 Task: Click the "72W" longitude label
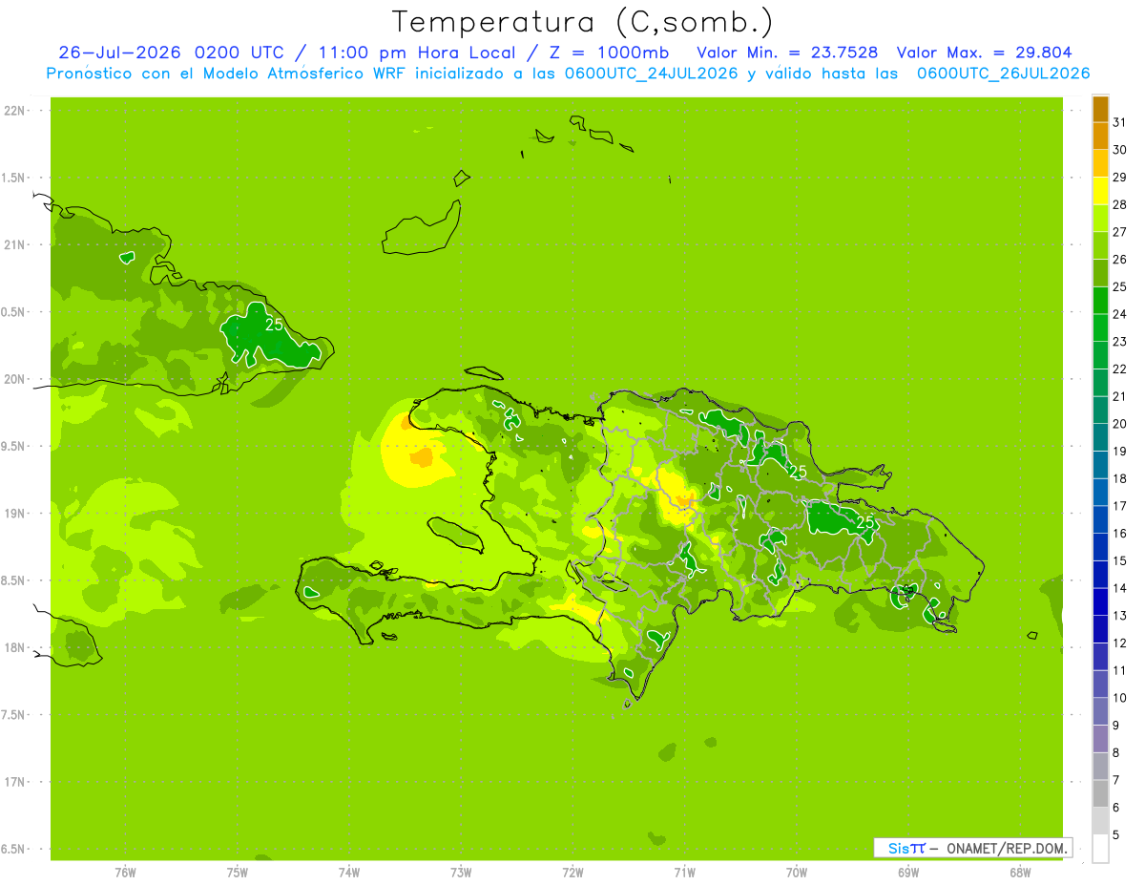[572, 872]
